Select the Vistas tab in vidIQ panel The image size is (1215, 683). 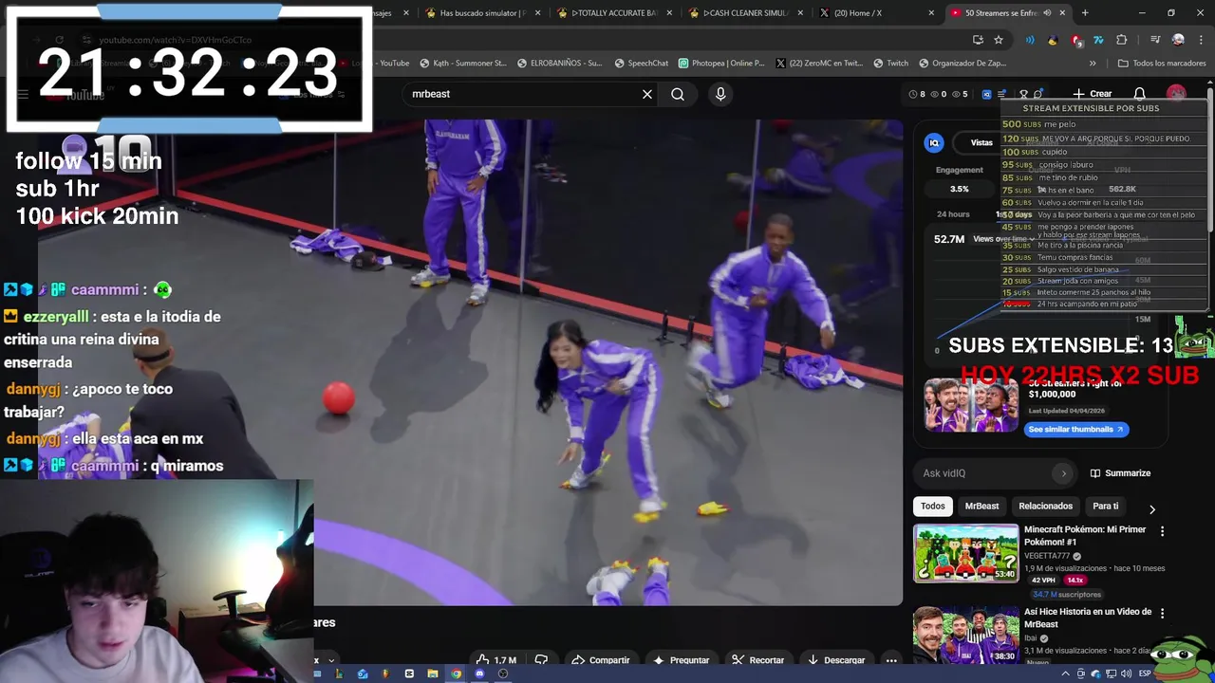tap(981, 142)
